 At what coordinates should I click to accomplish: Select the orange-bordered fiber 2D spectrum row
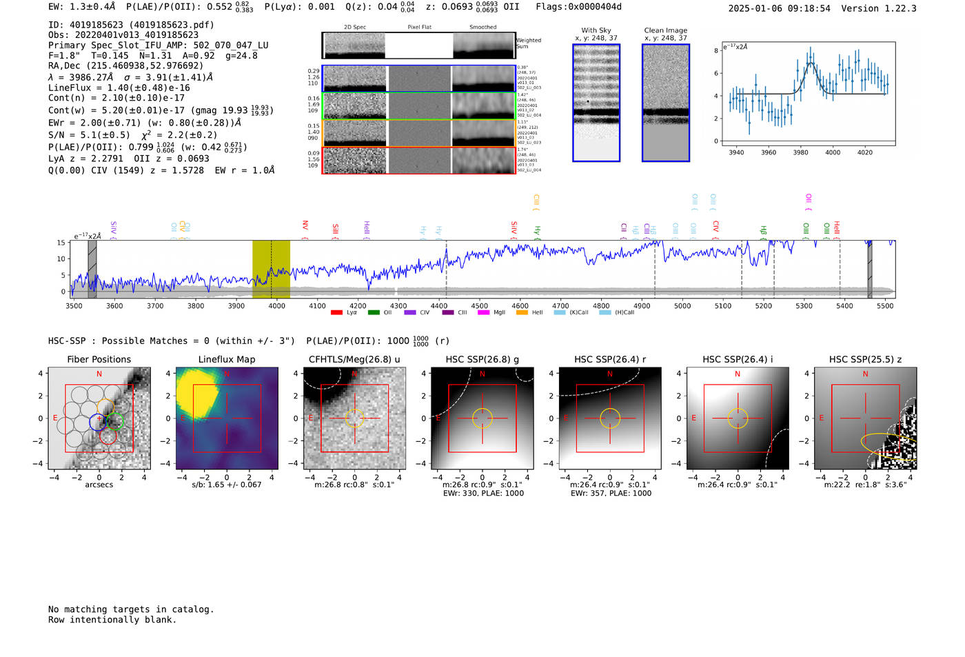[418, 133]
